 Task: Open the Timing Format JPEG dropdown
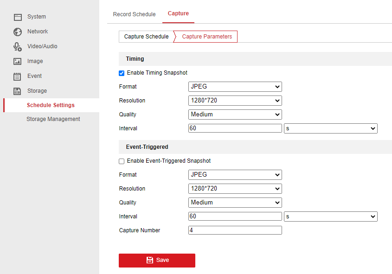[235, 87]
